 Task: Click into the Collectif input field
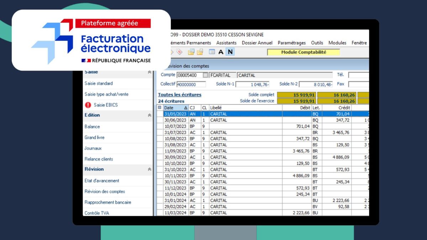click(x=191, y=84)
